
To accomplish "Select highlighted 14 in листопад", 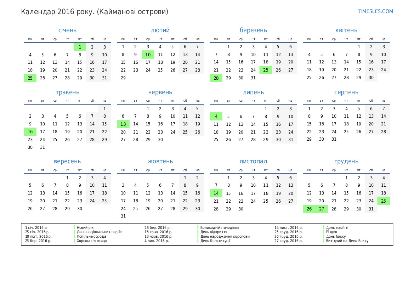I will 216,193.
